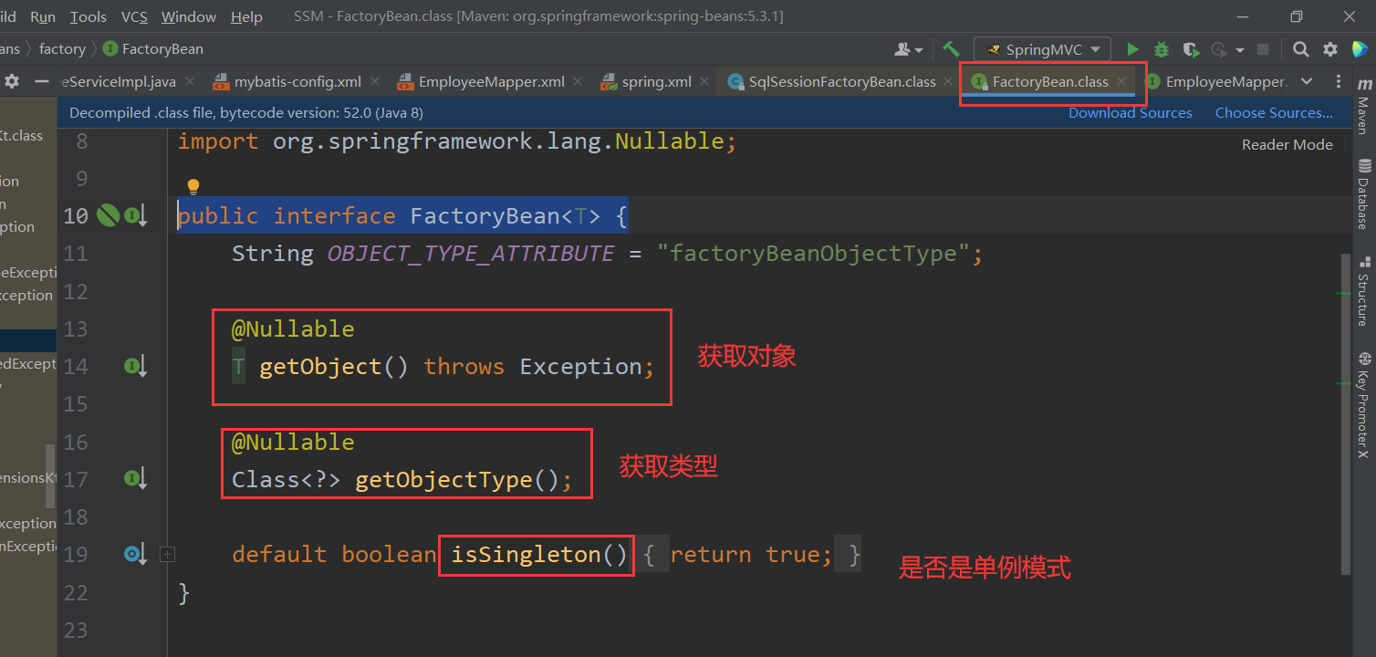Expand the folded isSingleton method on line 19
This screenshot has height=657, width=1376.
coord(168,554)
